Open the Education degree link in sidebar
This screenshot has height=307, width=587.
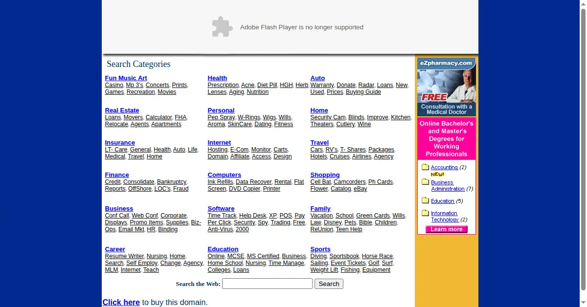(443, 201)
